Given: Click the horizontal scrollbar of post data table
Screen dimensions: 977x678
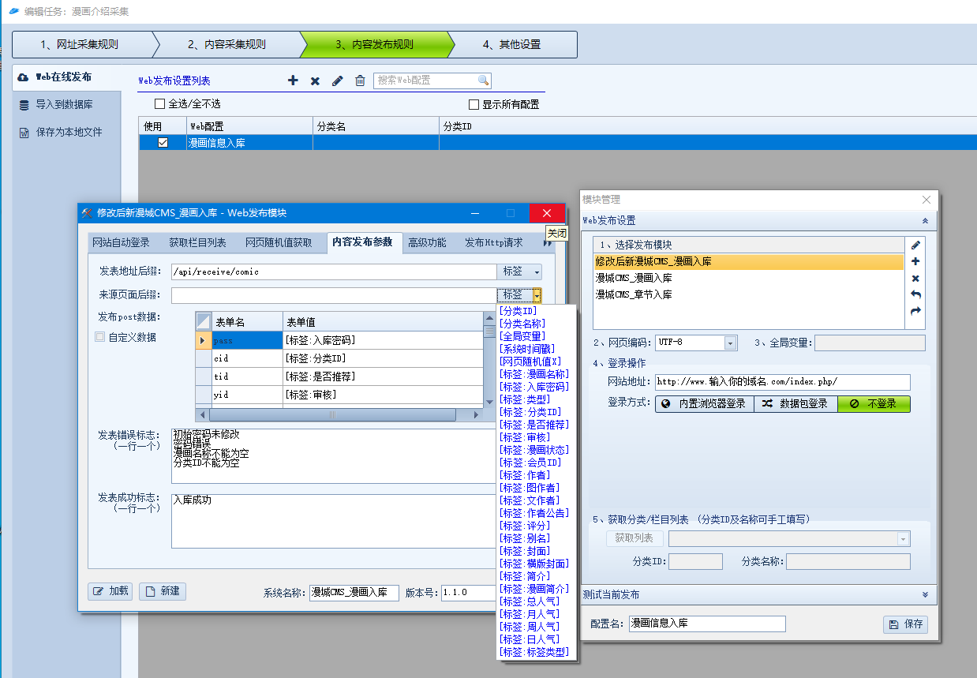Looking at the screenshot, I should (332, 415).
